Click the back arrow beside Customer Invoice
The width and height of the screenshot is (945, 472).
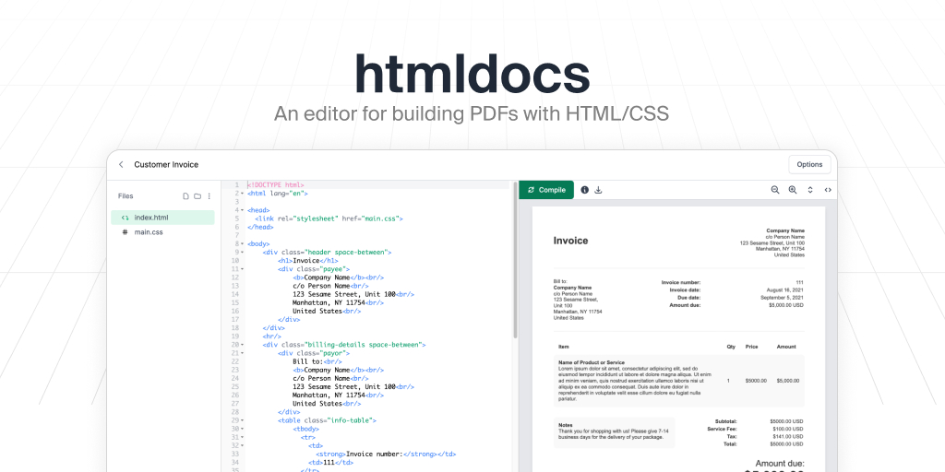(121, 165)
